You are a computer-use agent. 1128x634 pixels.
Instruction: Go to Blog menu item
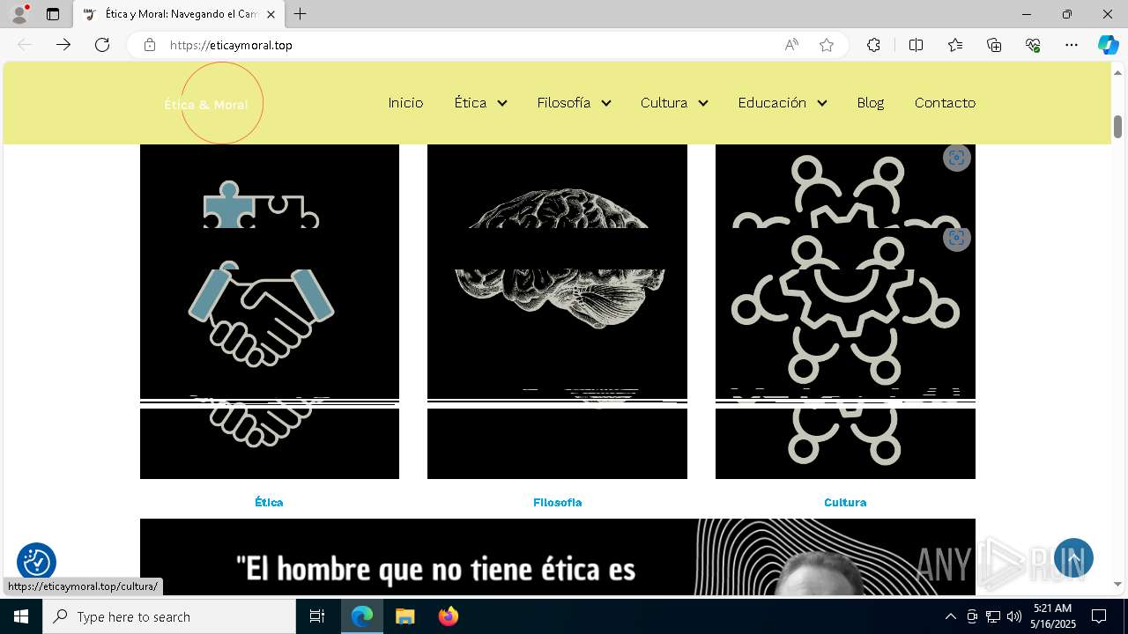870,103
